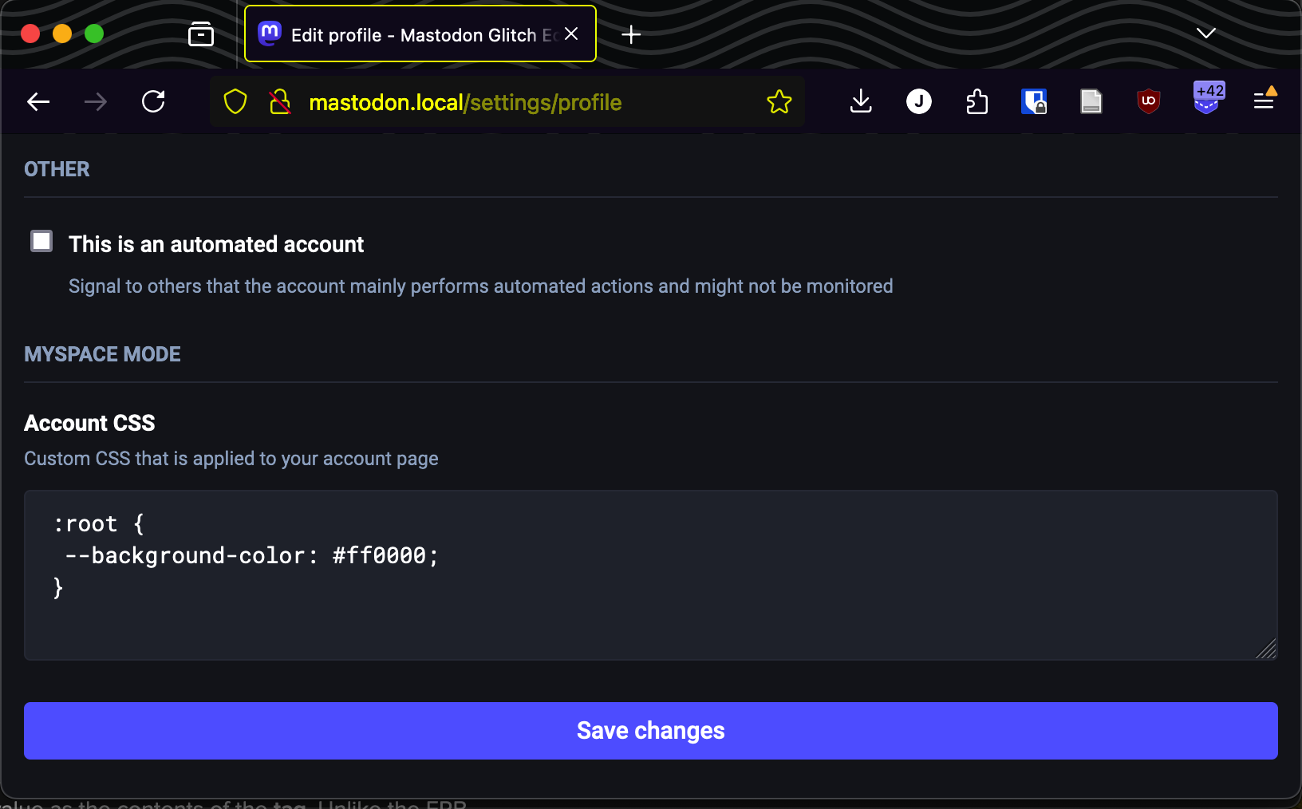Click the 'This is an automated account' label

(x=216, y=244)
